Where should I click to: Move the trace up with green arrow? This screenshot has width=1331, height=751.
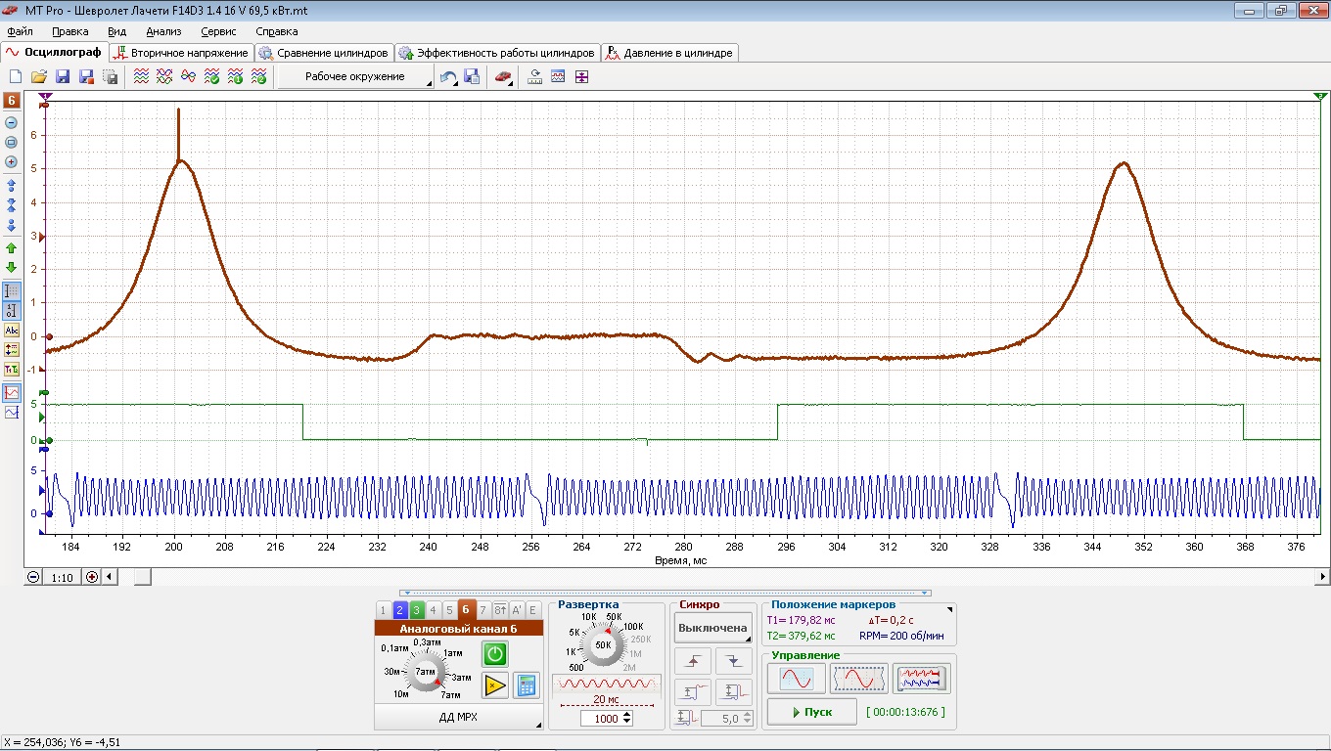(x=12, y=248)
